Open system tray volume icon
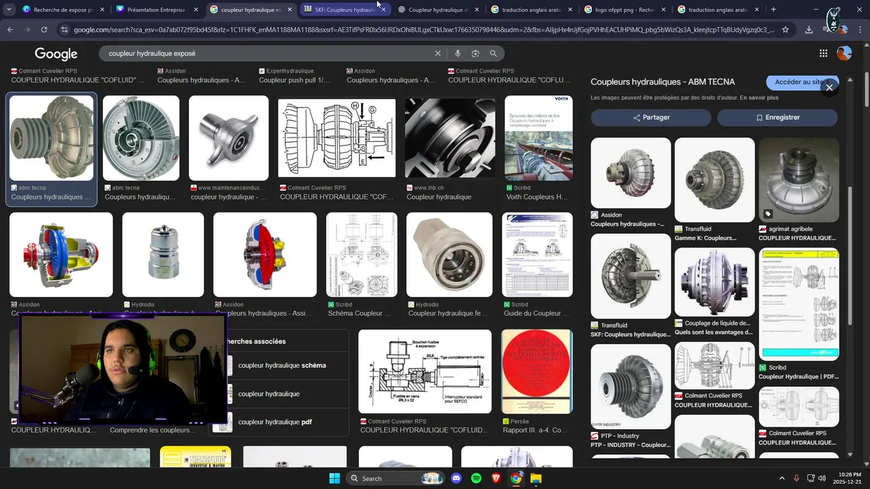 pyautogui.click(x=822, y=478)
